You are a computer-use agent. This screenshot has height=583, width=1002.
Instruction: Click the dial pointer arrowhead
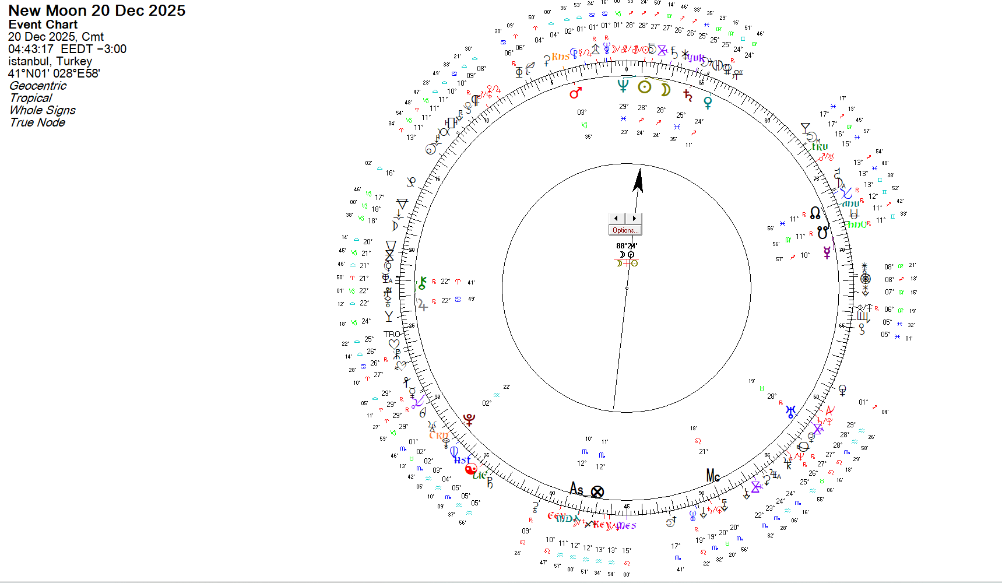coord(639,180)
